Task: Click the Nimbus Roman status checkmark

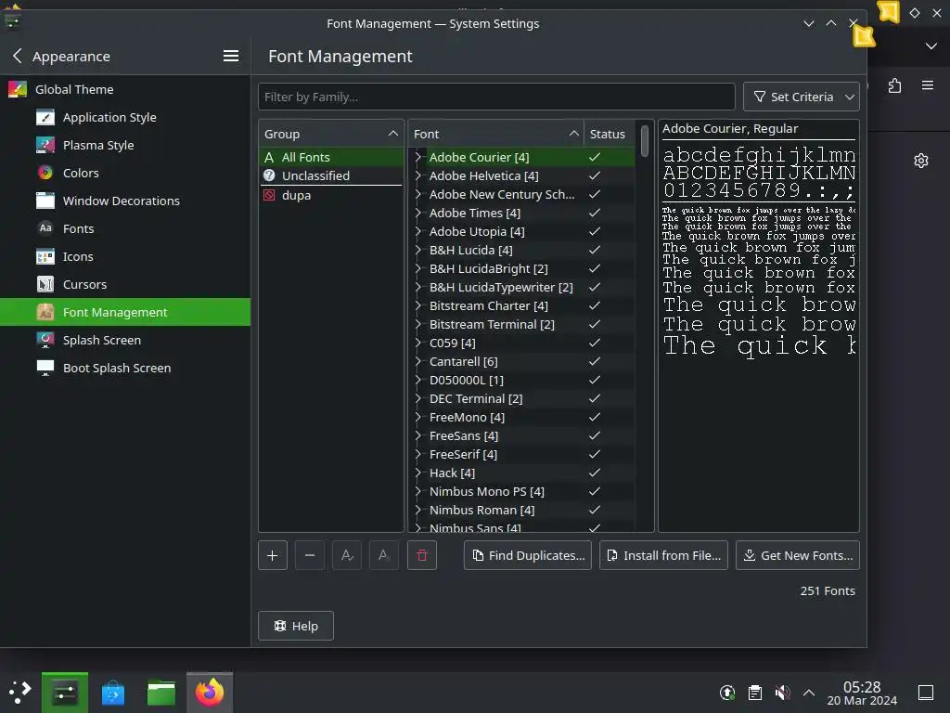Action: coord(595,510)
